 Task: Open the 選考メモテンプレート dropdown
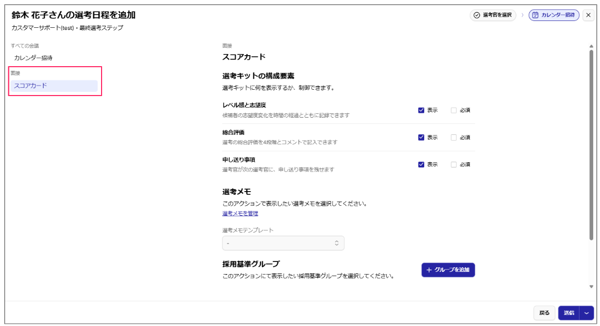click(283, 243)
